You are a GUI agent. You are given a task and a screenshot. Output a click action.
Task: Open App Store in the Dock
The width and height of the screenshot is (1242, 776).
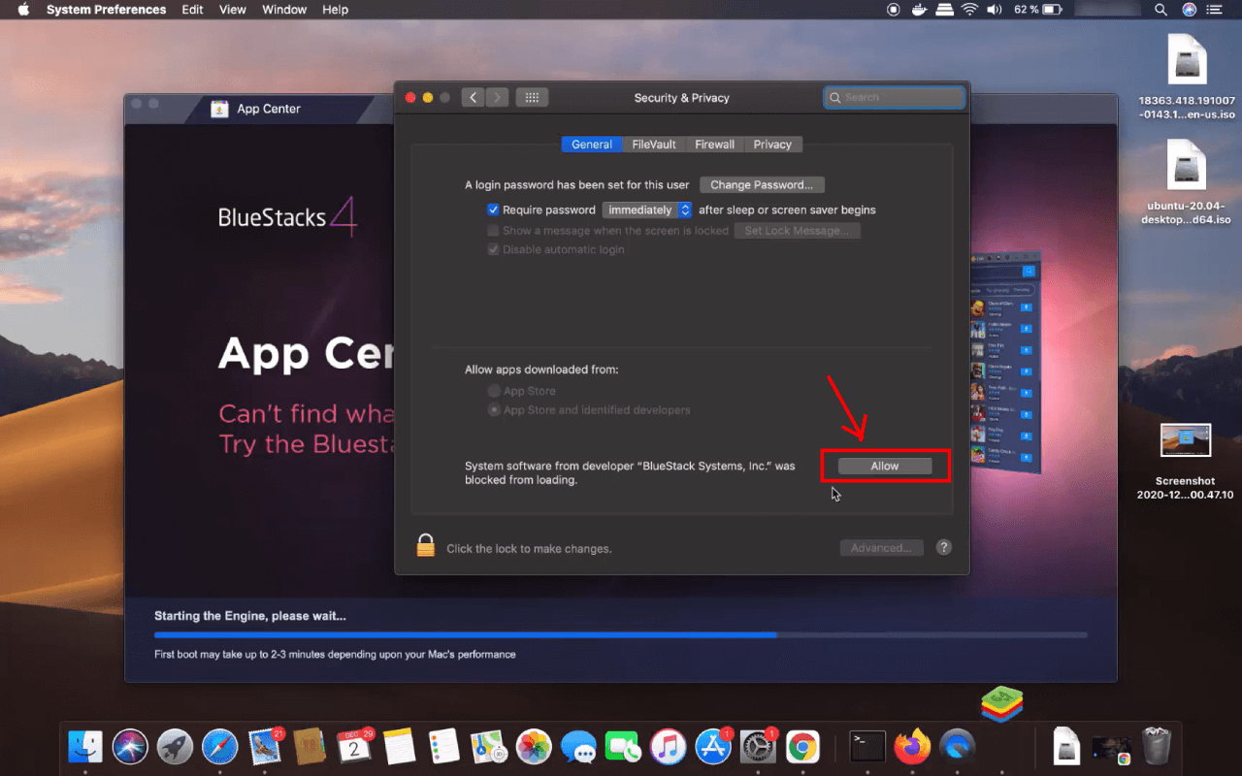click(713, 746)
